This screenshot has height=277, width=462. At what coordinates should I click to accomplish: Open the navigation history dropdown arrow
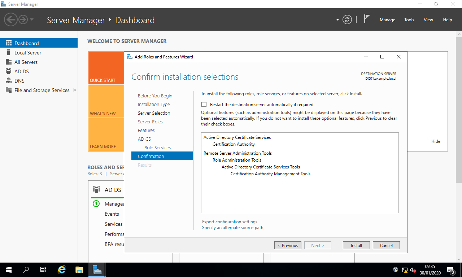pos(32,19)
